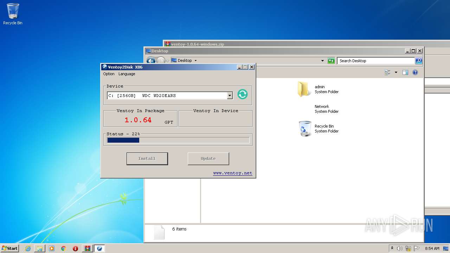Click the Recycle Bin icon on desktop
The image size is (450, 253).
click(13, 14)
